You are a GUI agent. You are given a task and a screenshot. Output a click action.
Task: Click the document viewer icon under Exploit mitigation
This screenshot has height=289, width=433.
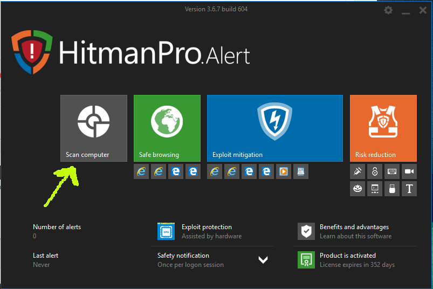[x=301, y=171]
